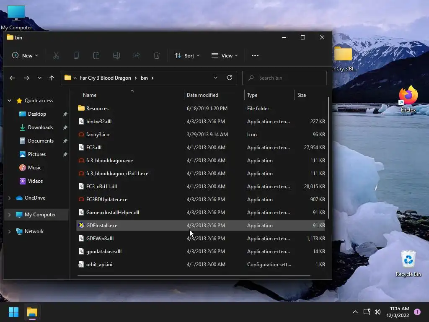Click Far Cry 3 Blood Dragon breadcrumb

(105, 78)
